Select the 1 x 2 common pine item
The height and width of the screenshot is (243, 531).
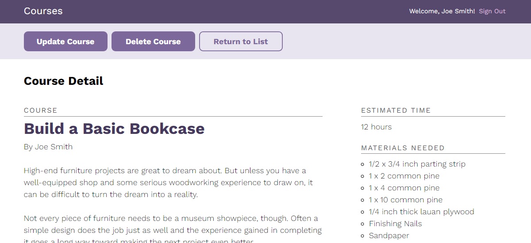(404, 176)
